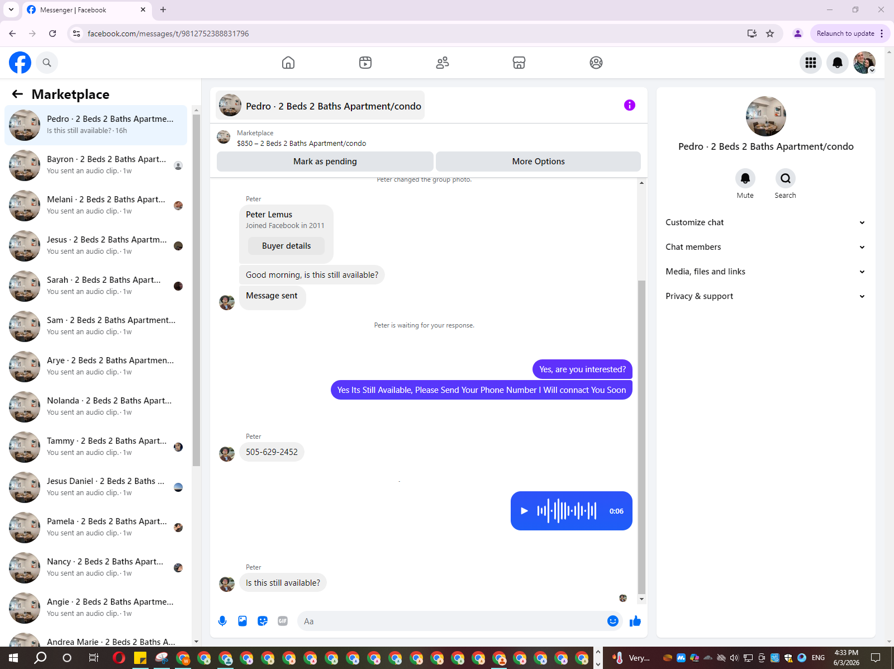
Task: Open a new browser tab
Action: (163, 10)
